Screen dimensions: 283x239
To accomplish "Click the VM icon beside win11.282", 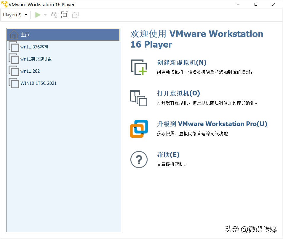I will [x=14, y=71].
